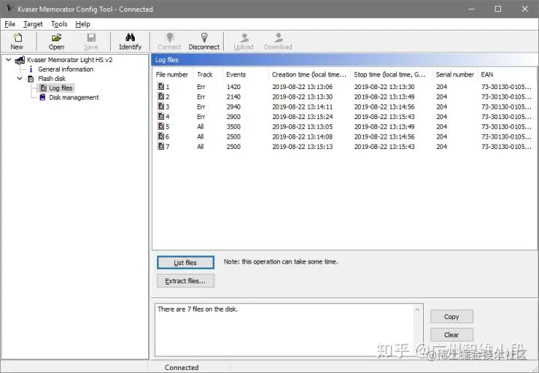Click 'Connected' status bar text
Viewport: 539px width, 373px height.
[x=182, y=368]
